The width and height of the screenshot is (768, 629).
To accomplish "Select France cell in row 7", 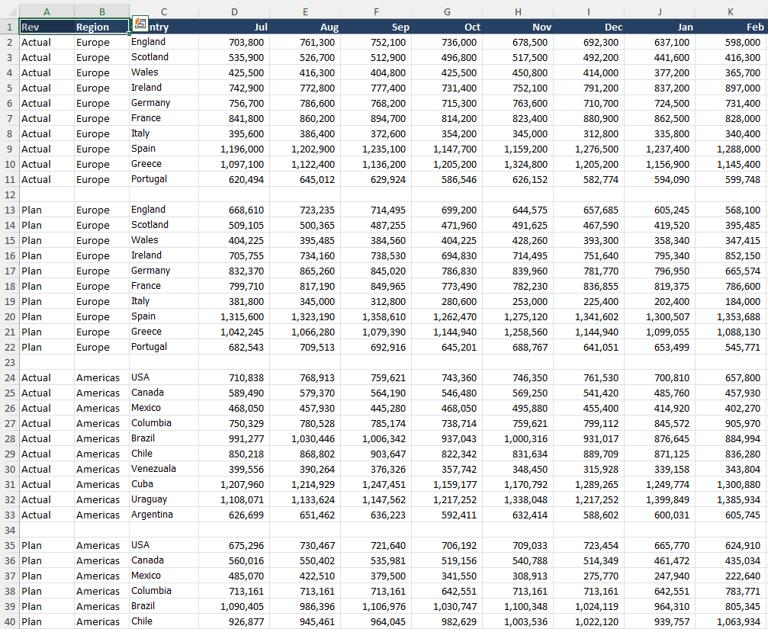I will [x=164, y=118].
